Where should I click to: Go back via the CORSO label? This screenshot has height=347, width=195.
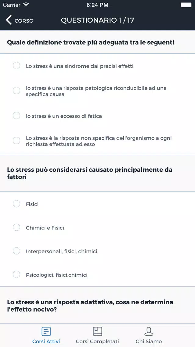click(x=24, y=21)
